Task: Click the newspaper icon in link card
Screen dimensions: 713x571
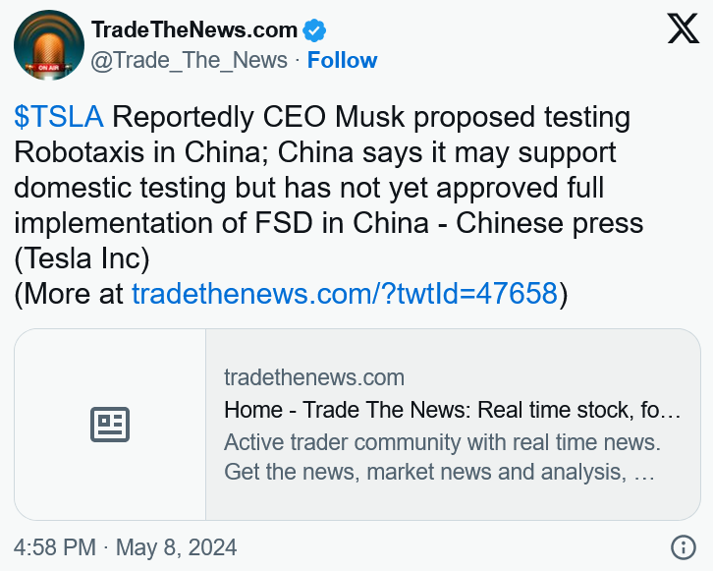Action: tap(110, 425)
